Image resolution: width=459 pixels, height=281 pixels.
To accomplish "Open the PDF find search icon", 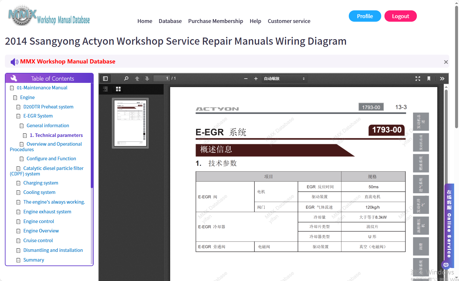I will [x=126, y=78].
